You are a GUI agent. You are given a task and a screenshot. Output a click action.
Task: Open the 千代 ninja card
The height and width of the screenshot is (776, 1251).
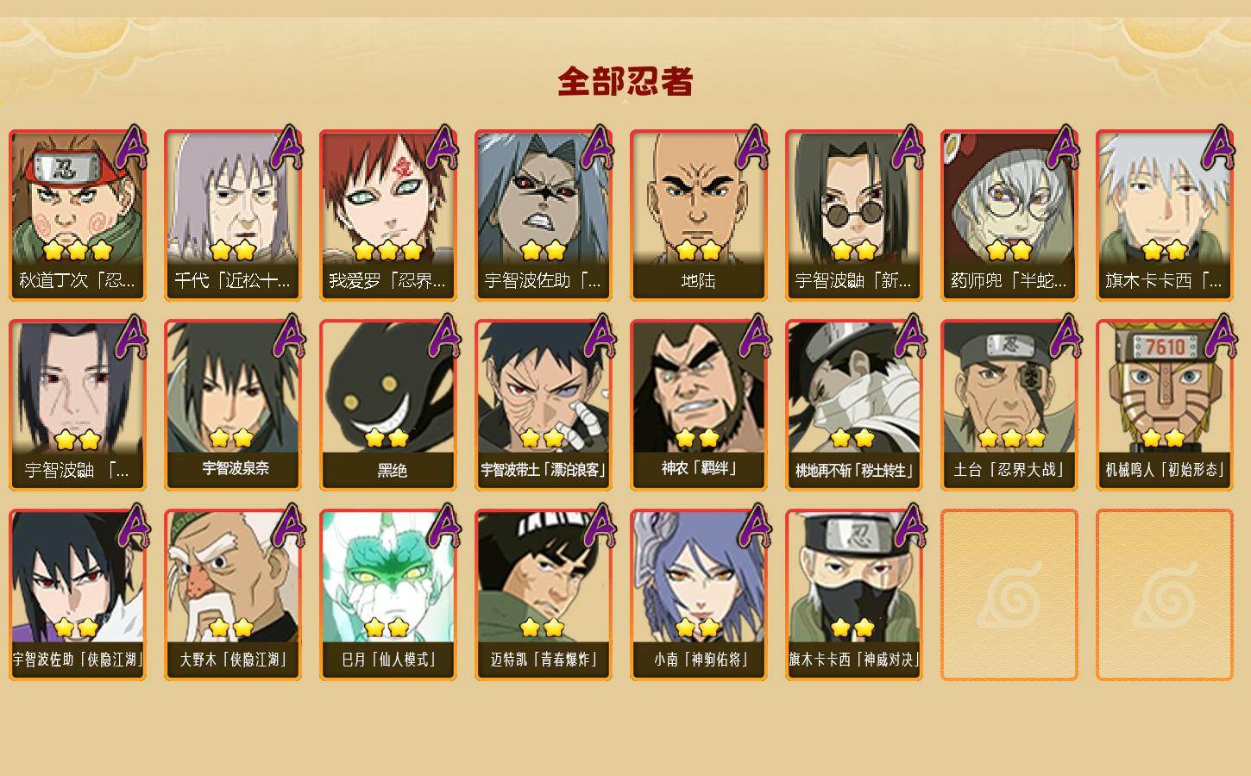tap(233, 216)
